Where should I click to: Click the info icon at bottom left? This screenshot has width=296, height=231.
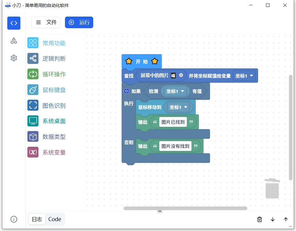coord(14,219)
